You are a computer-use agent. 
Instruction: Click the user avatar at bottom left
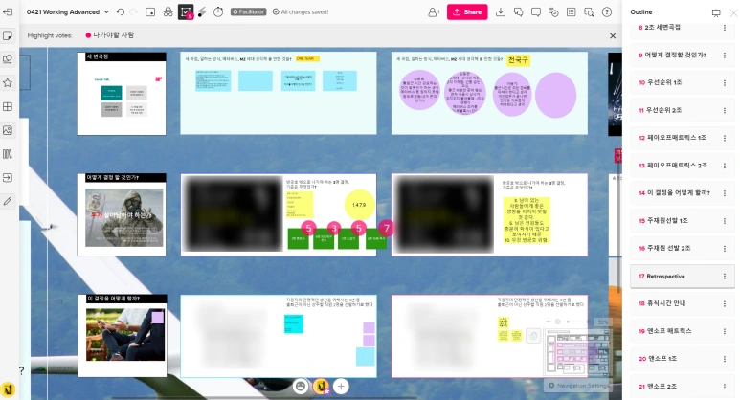click(9, 389)
